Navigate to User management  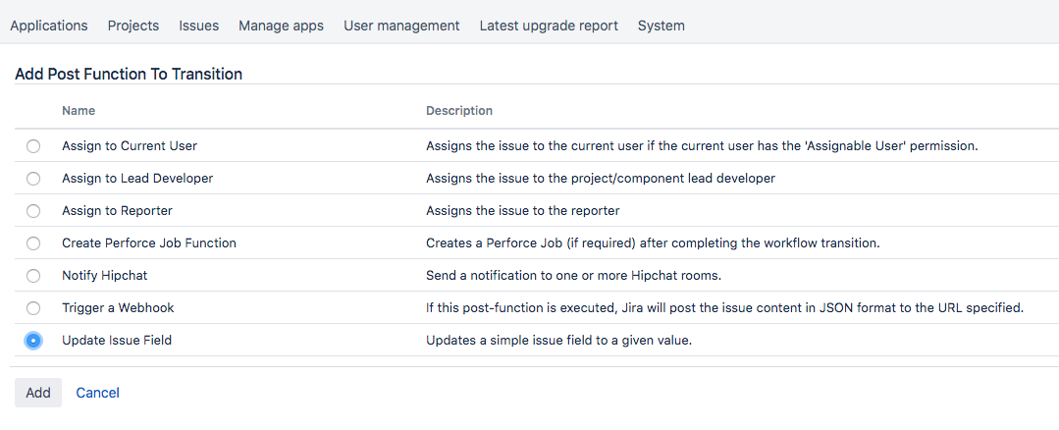(401, 26)
